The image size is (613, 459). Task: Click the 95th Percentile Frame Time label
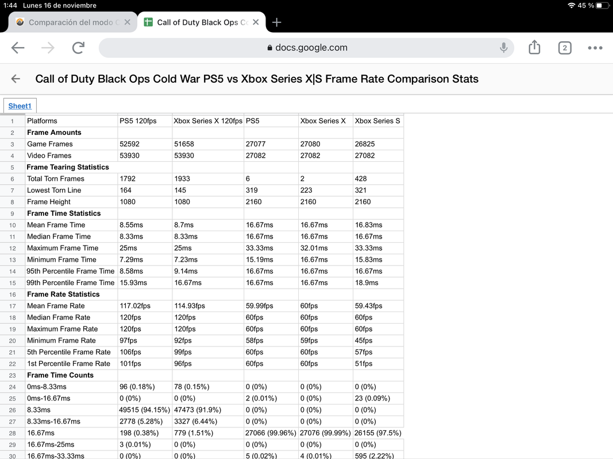71,271
